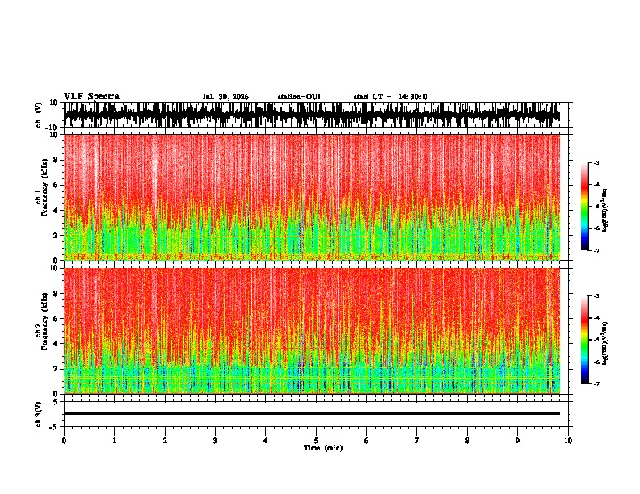640x494 pixels.
Task: Pick the ch.1 spectrogram color scale bar
Action: tap(585, 207)
